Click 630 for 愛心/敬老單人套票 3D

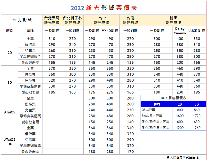click(197, 122)
